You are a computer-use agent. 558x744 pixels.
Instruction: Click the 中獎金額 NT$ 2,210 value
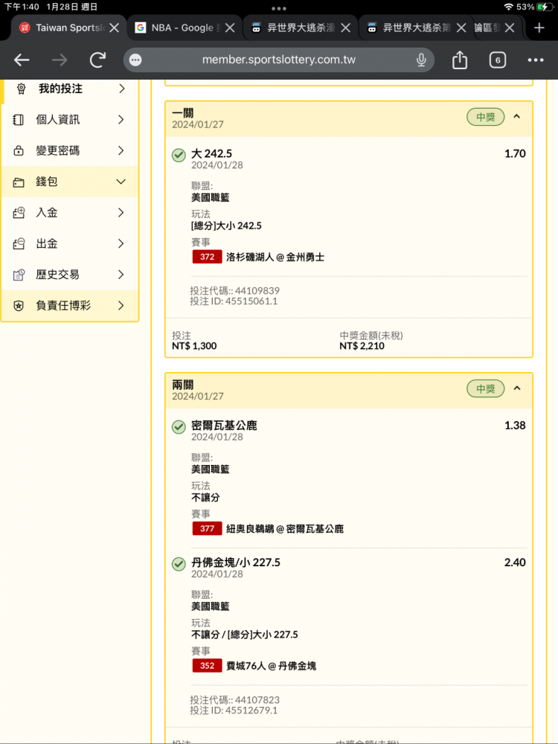[x=362, y=346]
